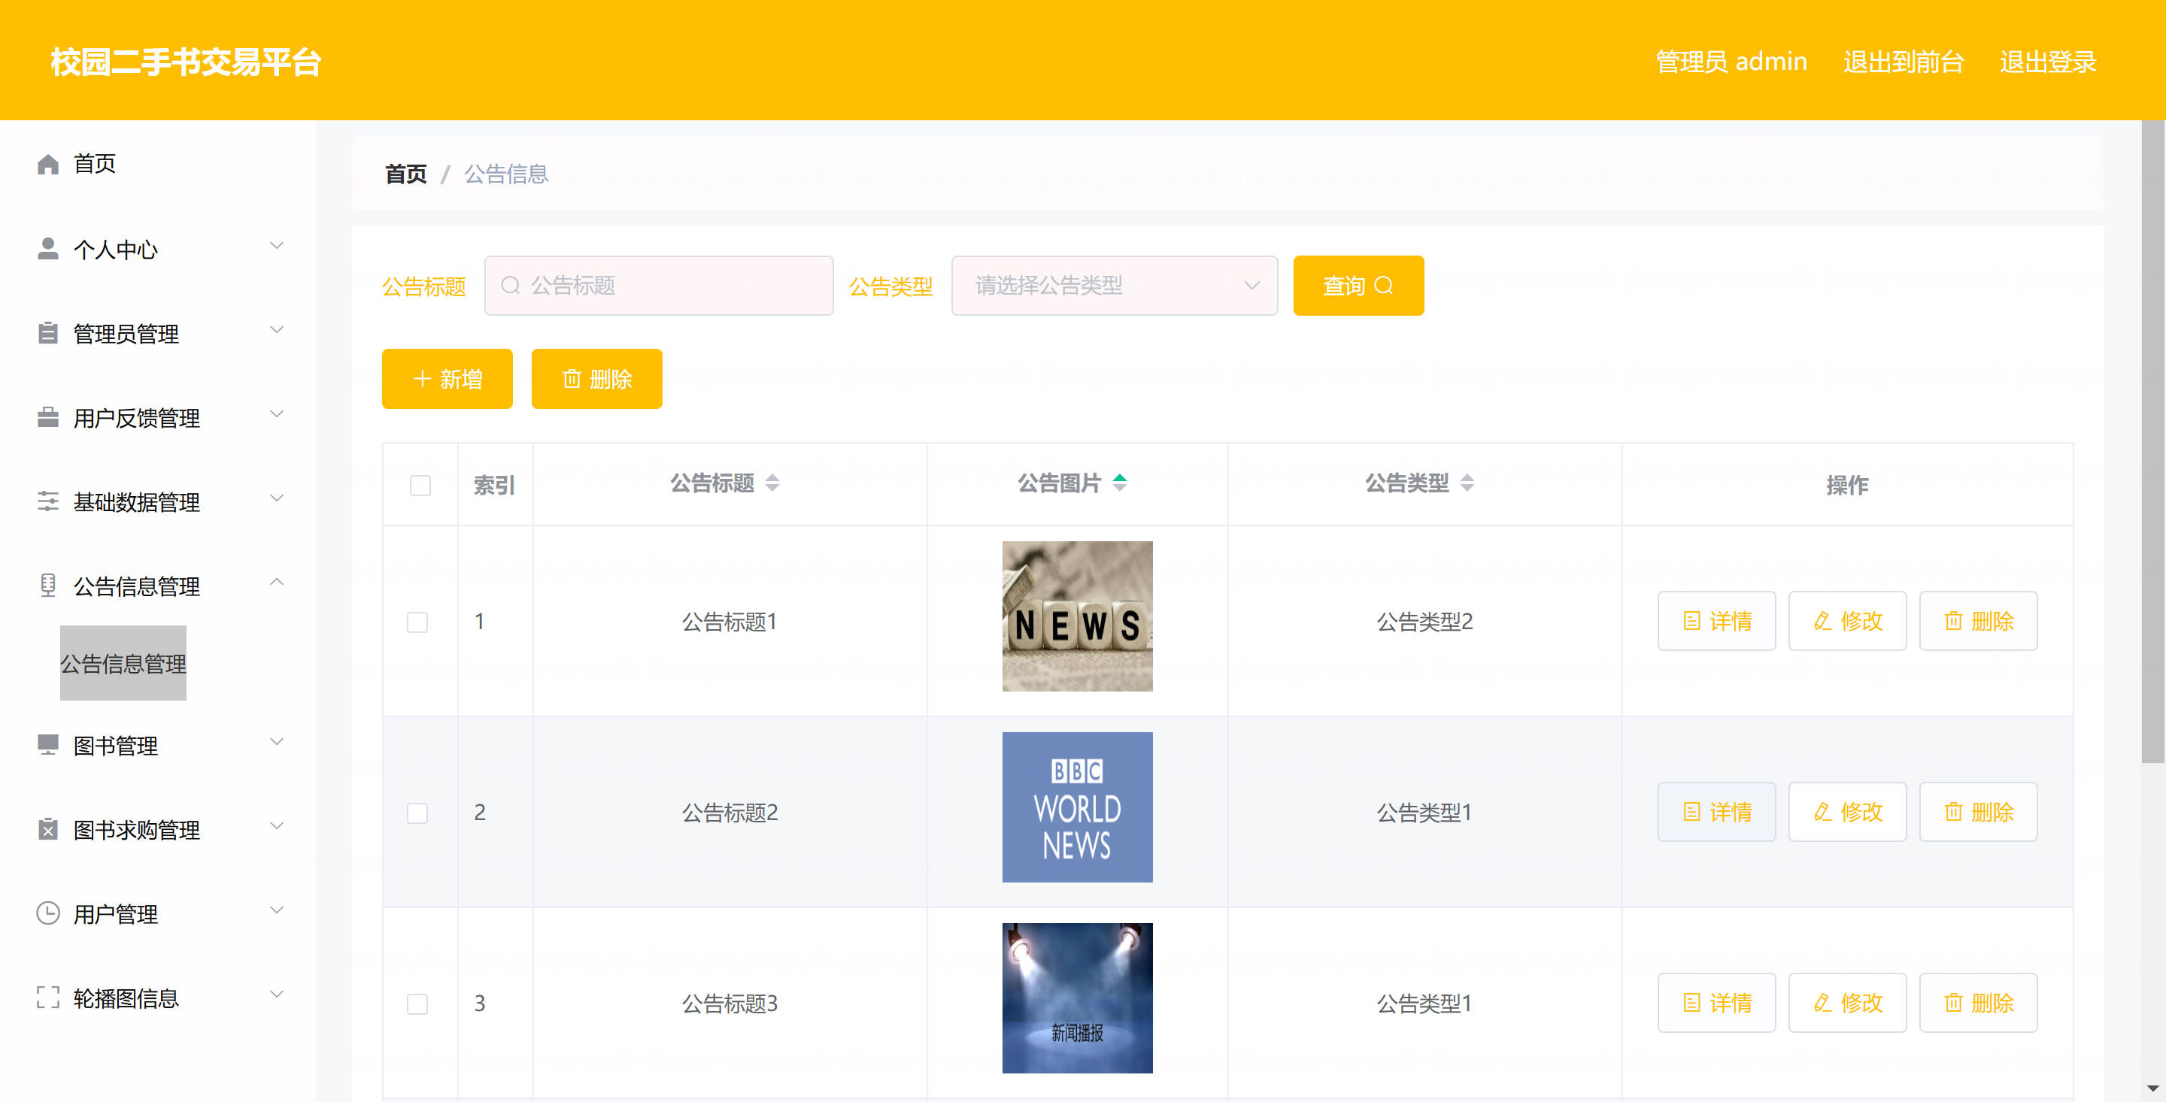Open the 用户管理 sidebar menu

click(x=158, y=914)
